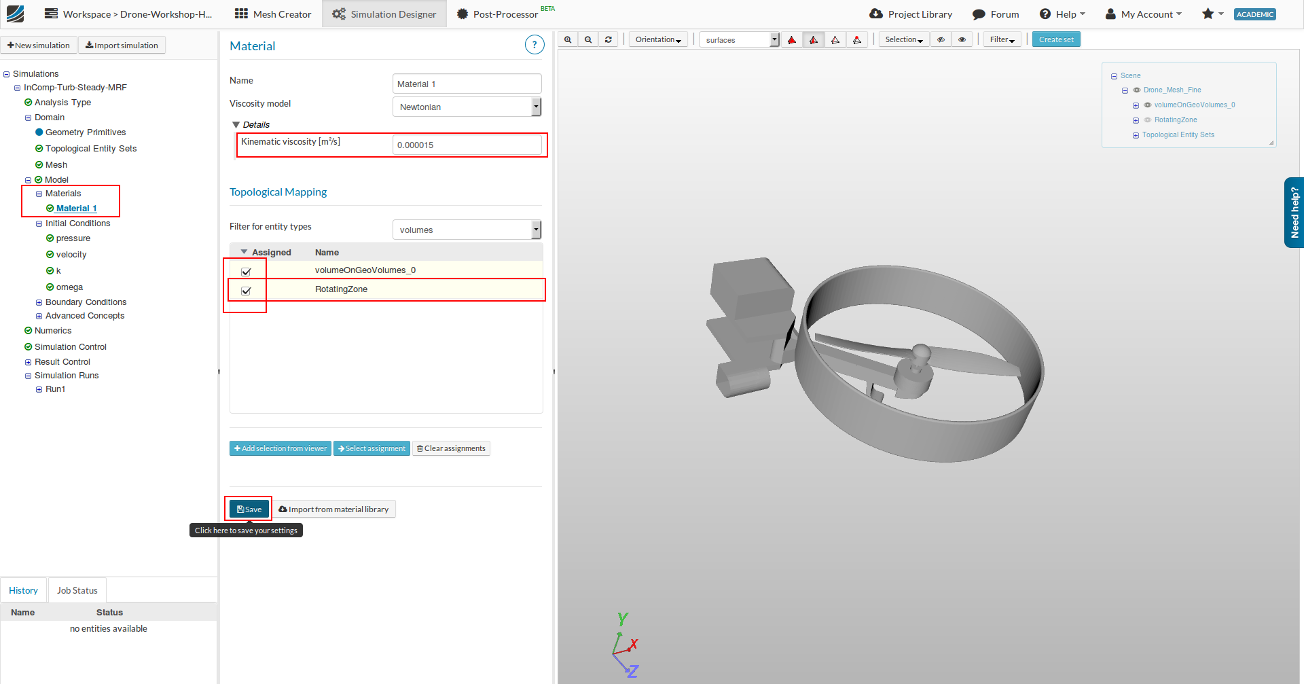Open the surfaces pick-mode dropdown
Screen dimensions: 1304x684
click(740, 40)
